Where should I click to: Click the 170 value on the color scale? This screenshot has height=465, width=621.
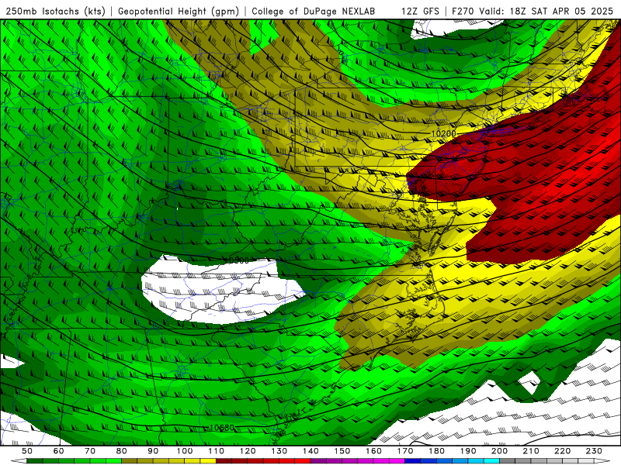(405, 451)
